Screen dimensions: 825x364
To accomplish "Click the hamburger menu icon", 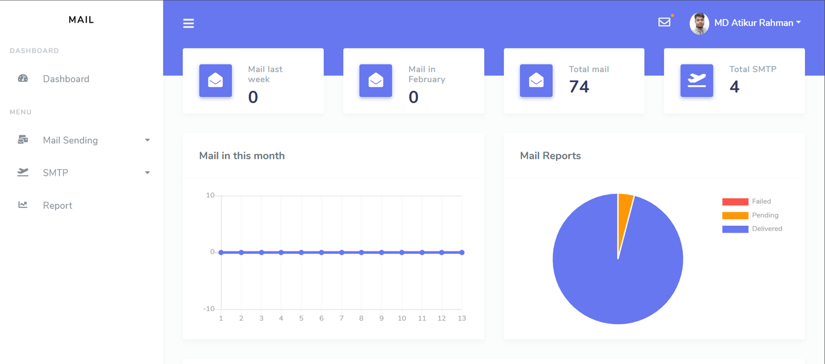I will [188, 23].
